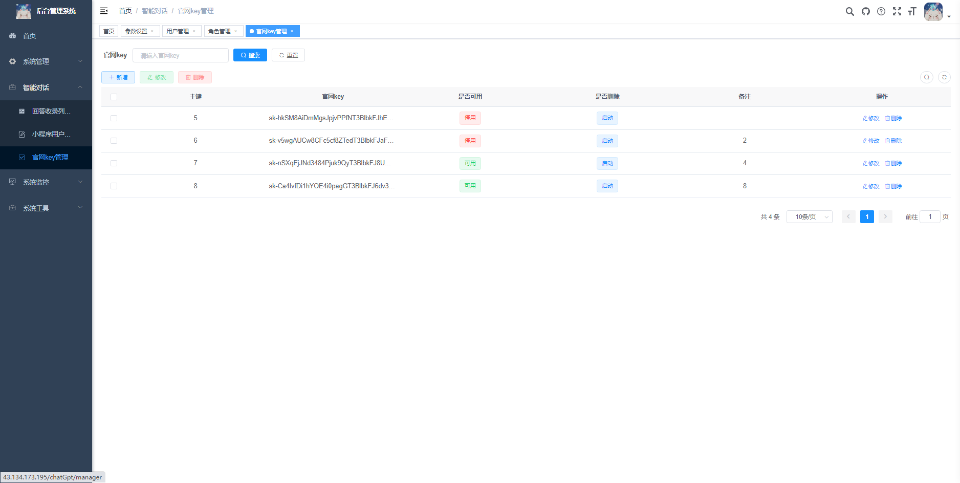This screenshot has height=483, width=960.
Task: Click the 修改 link on the last row
Action: 870,186
